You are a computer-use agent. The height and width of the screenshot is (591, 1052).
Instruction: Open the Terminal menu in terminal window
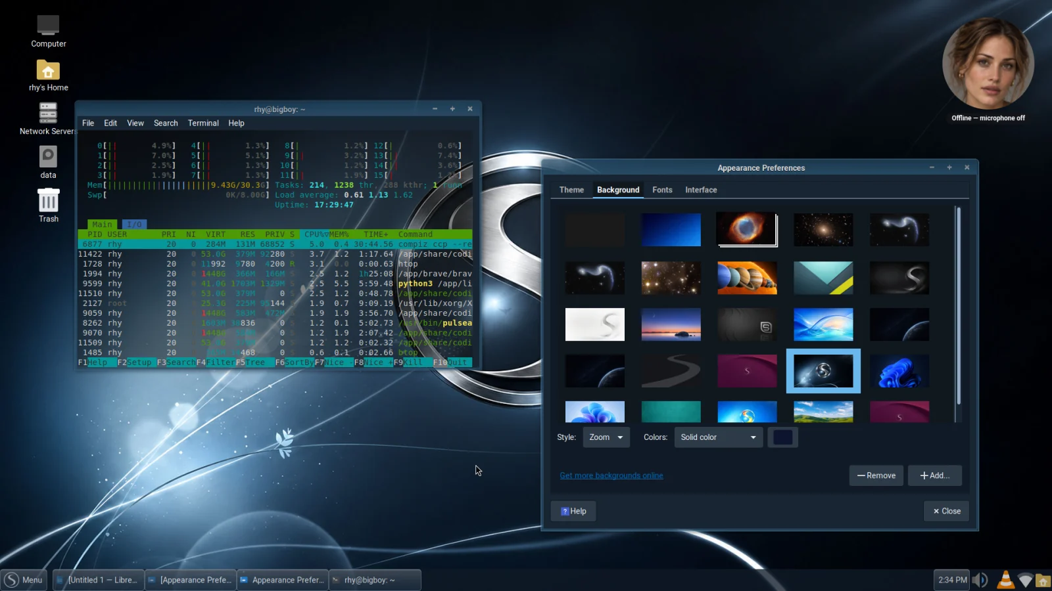[x=203, y=123]
